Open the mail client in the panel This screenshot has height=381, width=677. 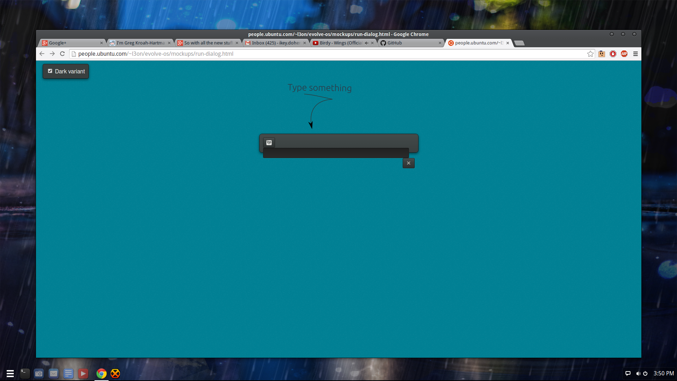(x=54, y=373)
